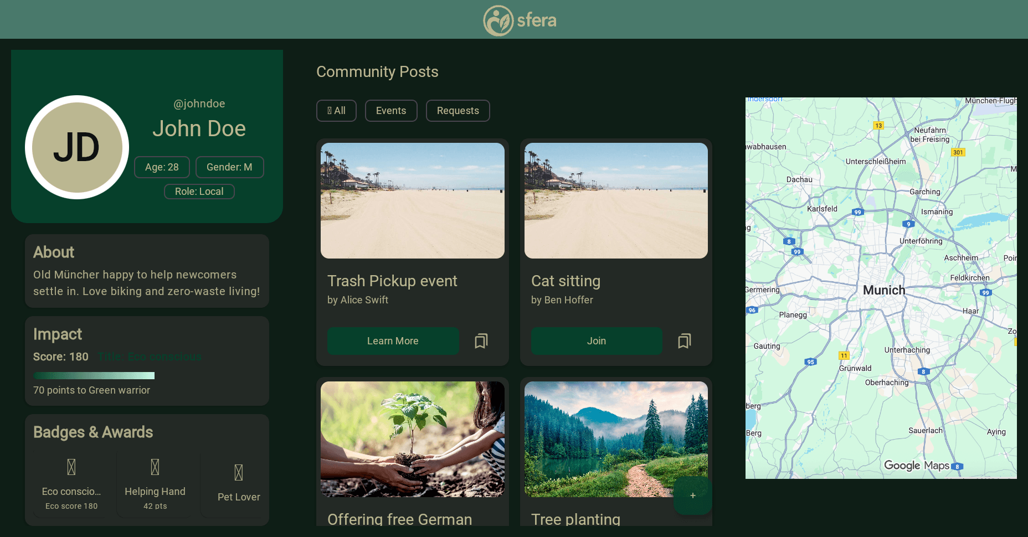Bookmark the Cat sitting post
Viewport: 1028px width, 537px height.
coord(685,341)
